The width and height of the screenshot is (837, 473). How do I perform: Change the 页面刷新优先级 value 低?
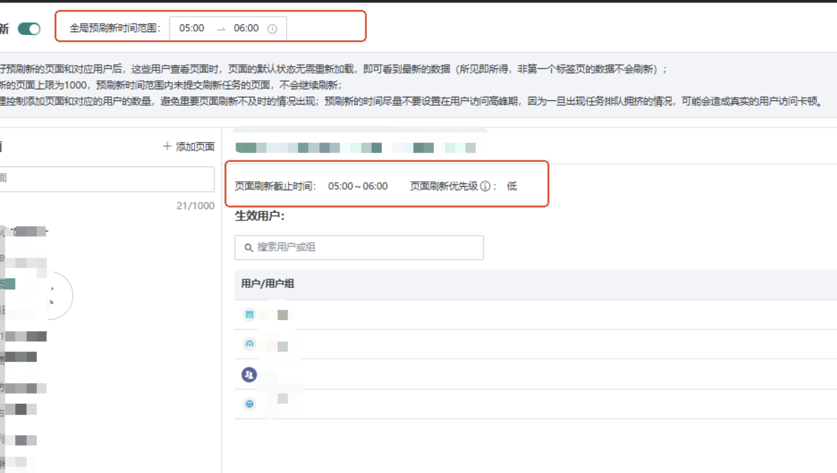point(511,187)
